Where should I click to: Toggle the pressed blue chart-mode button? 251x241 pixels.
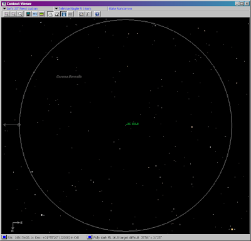tap(63, 14)
